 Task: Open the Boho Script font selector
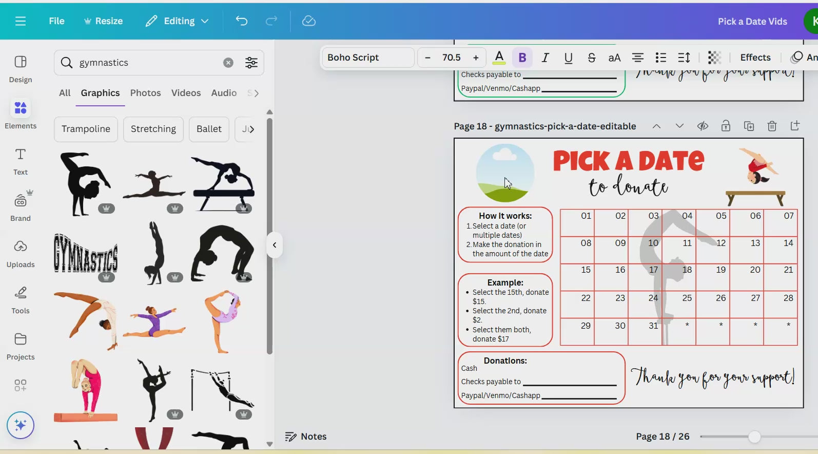pos(367,58)
